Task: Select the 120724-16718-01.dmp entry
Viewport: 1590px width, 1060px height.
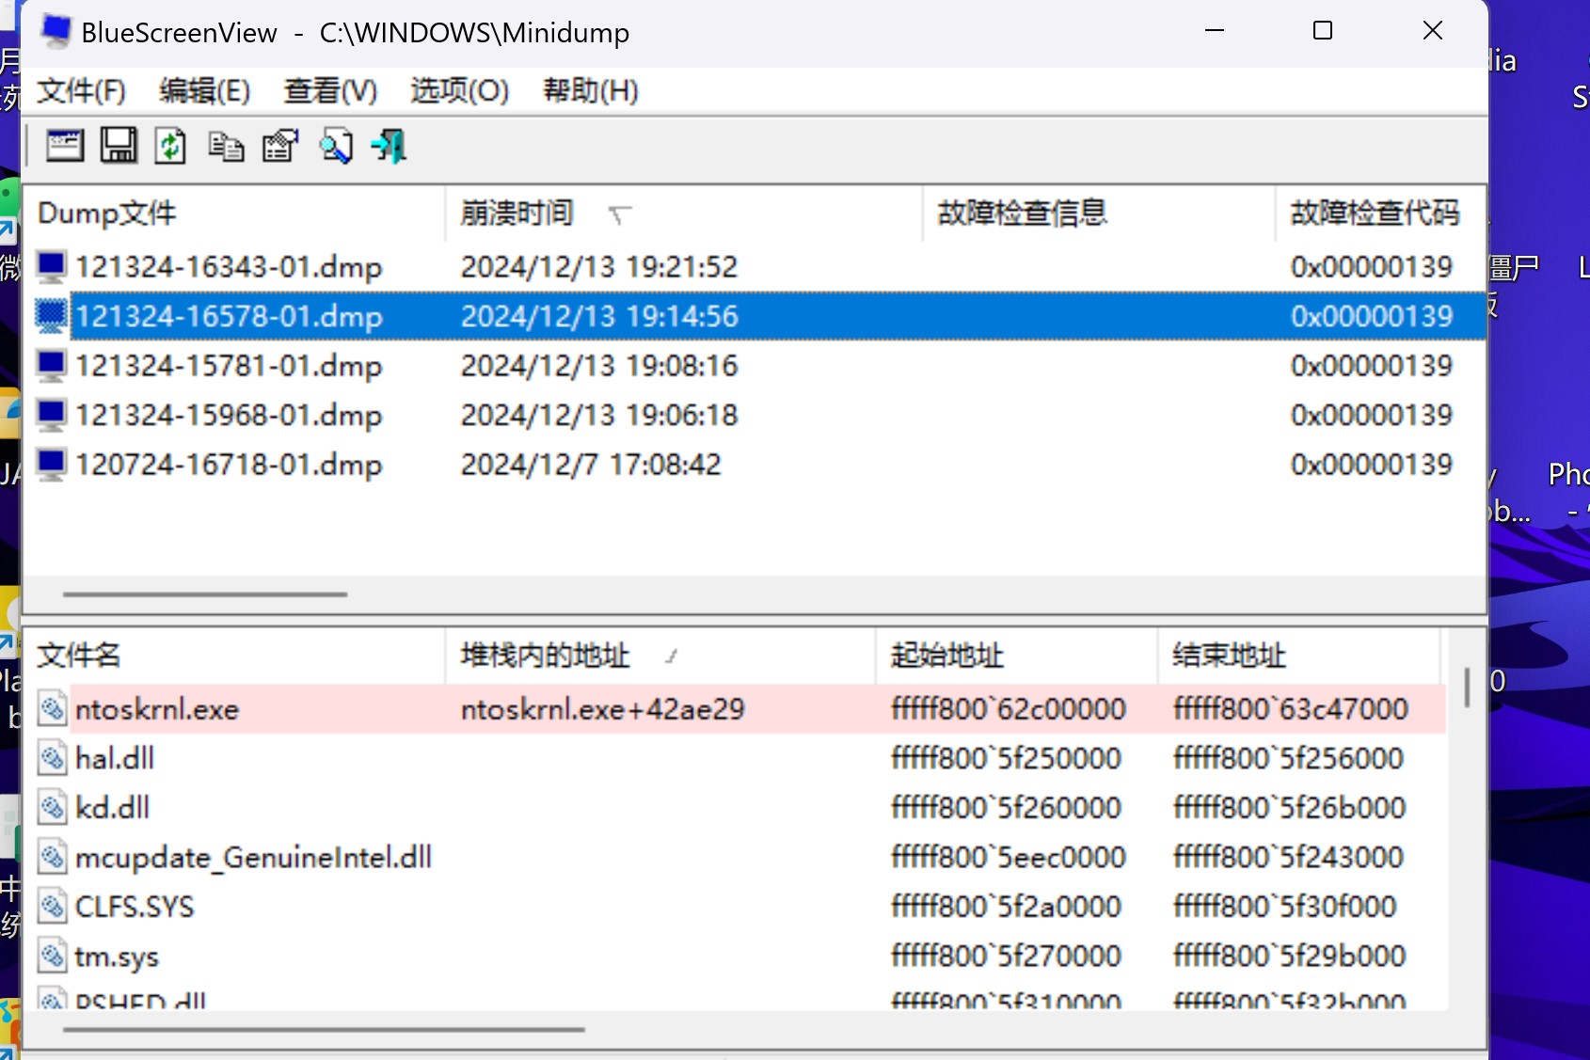Action: click(x=229, y=463)
